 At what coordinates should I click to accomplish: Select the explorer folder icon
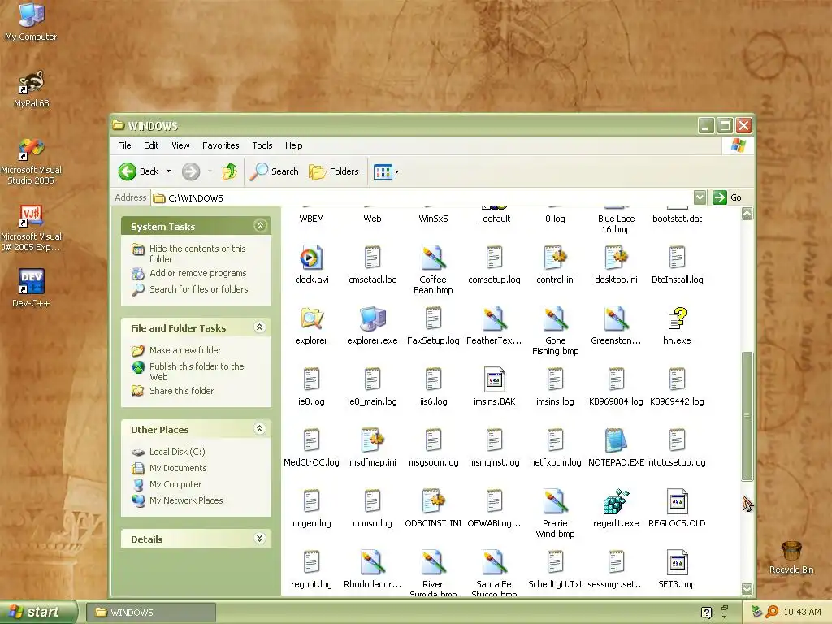[311, 318]
